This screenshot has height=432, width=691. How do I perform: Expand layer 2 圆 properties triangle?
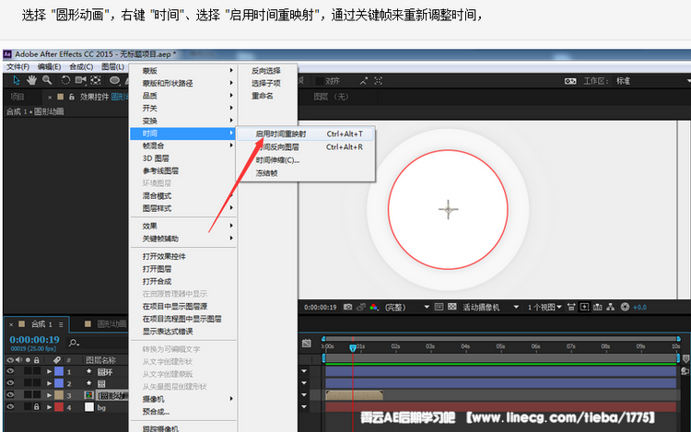click(49, 383)
